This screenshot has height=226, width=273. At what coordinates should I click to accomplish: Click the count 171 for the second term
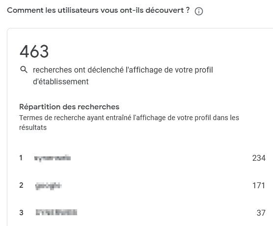[x=259, y=185]
